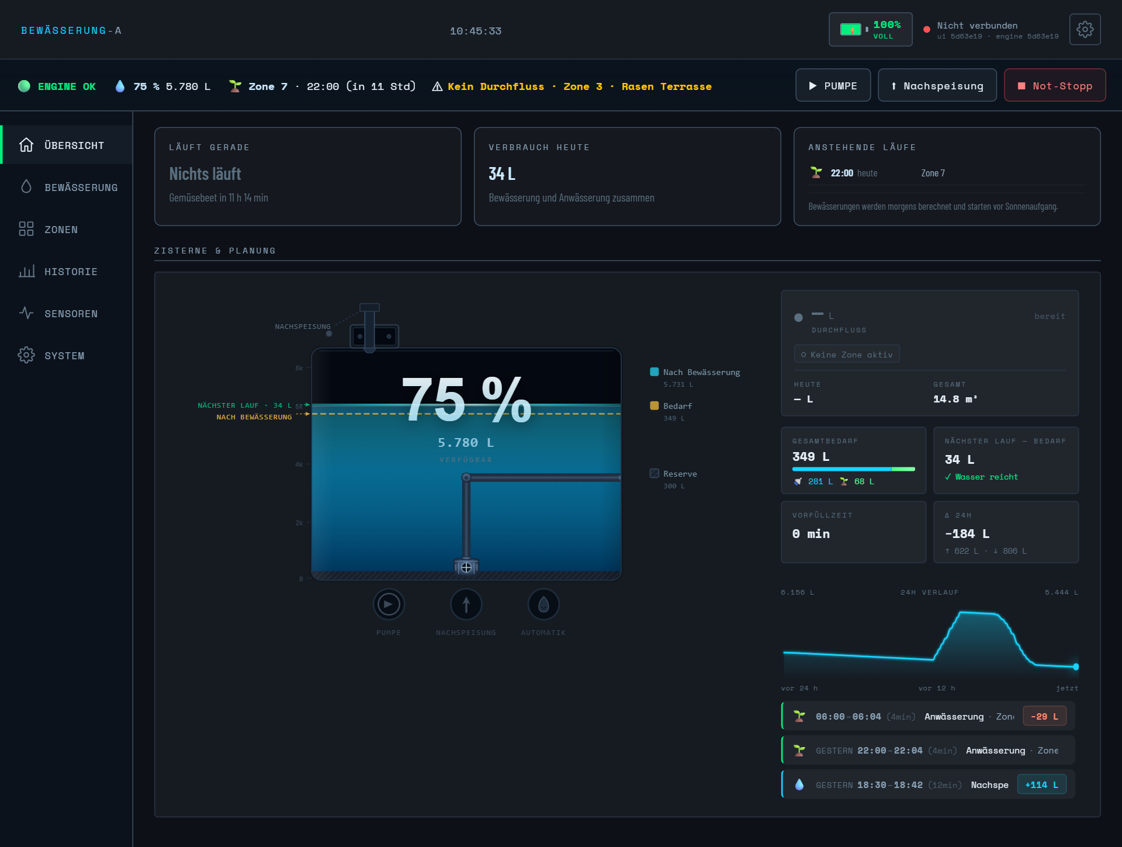Screen dimensions: 1122x847
Task: Click the water drop cistern level icon
Action: point(120,86)
